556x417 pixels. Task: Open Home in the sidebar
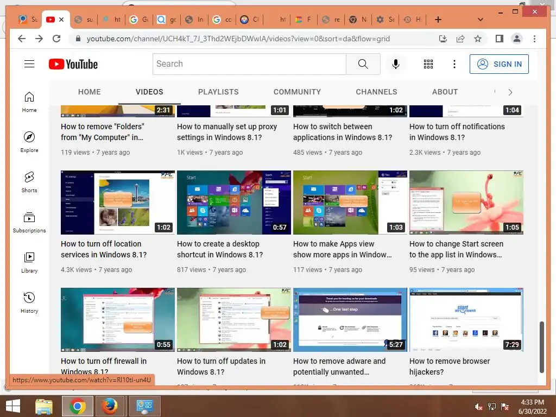(x=29, y=102)
